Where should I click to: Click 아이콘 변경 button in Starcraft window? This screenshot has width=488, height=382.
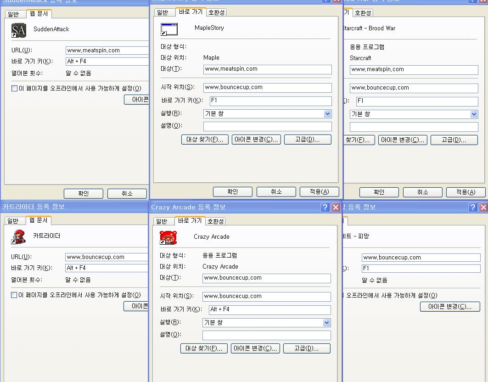pyautogui.click(x=403, y=140)
